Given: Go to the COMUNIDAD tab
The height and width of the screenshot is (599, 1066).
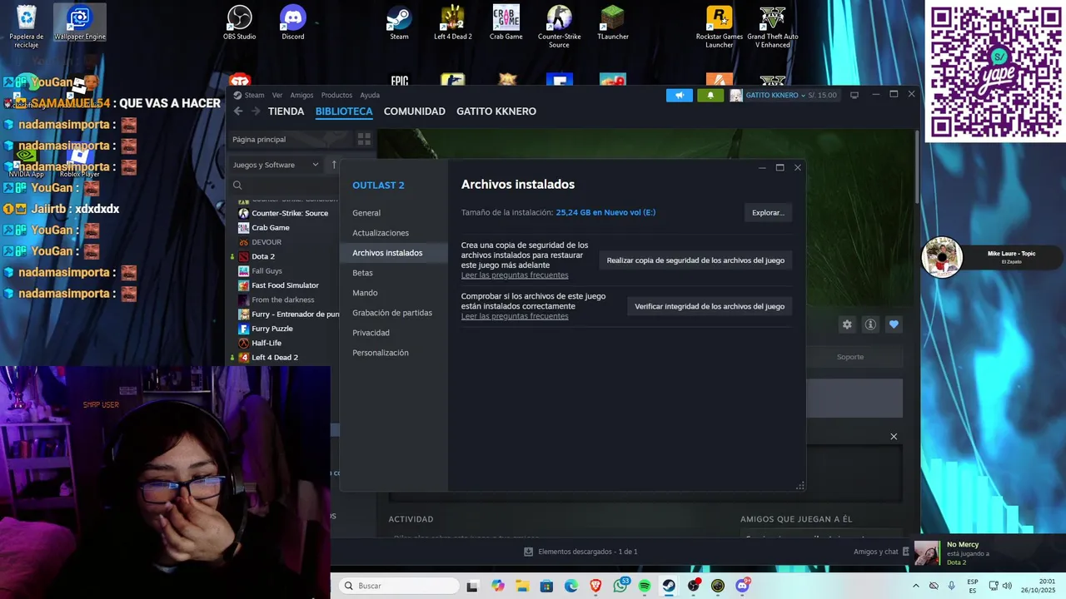Looking at the screenshot, I should (414, 111).
